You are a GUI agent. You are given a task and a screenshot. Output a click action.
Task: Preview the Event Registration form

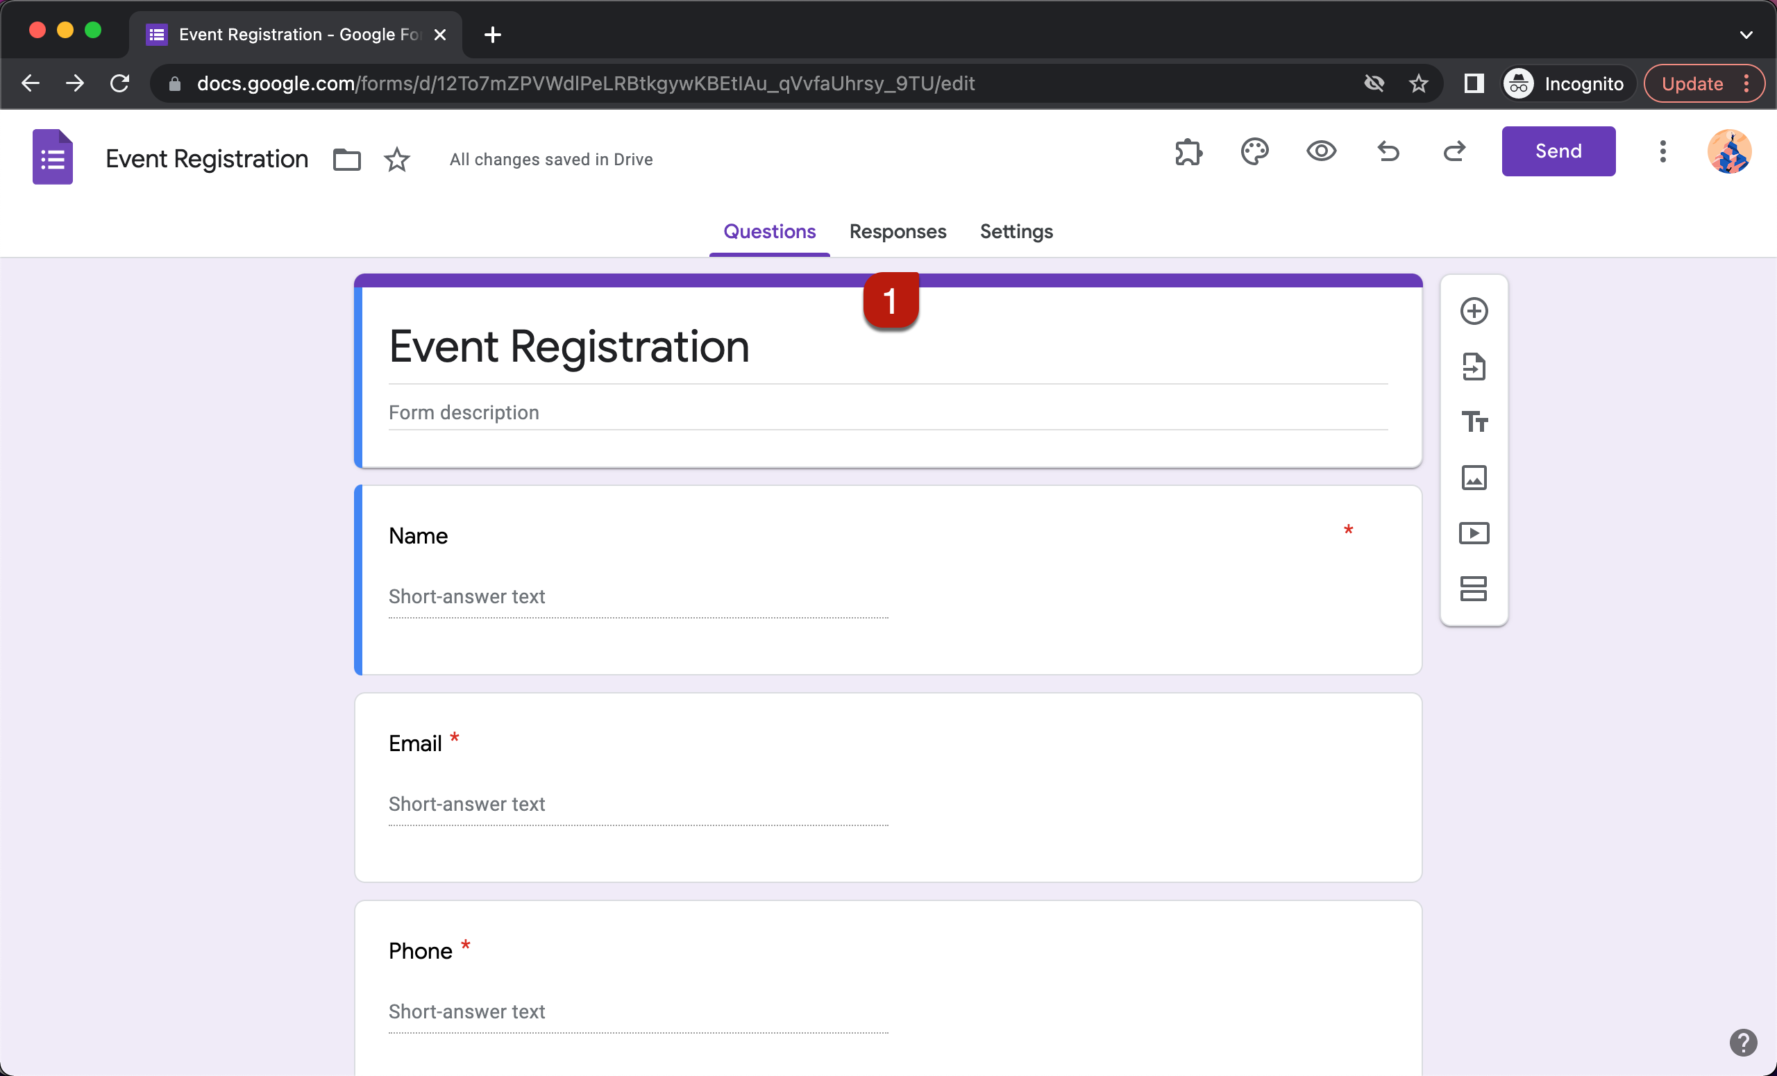[1321, 151]
